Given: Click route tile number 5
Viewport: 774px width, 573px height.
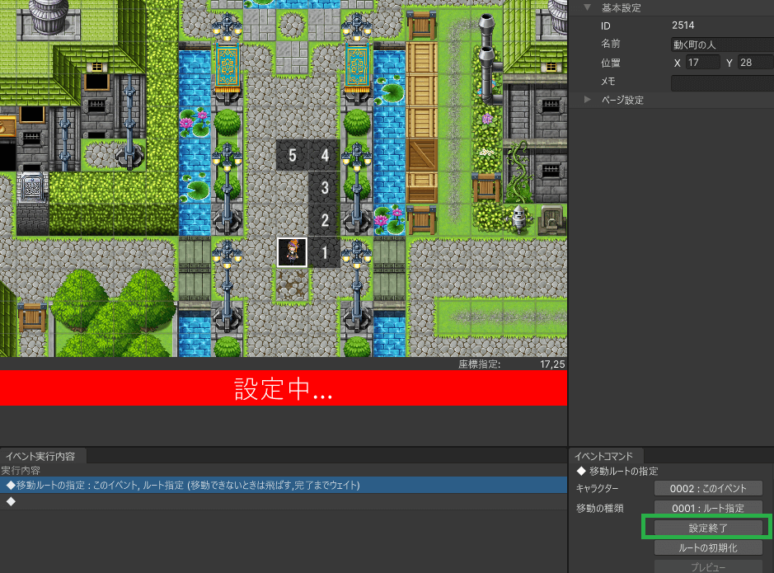Looking at the screenshot, I should pyautogui.click(x=292, y=155).
